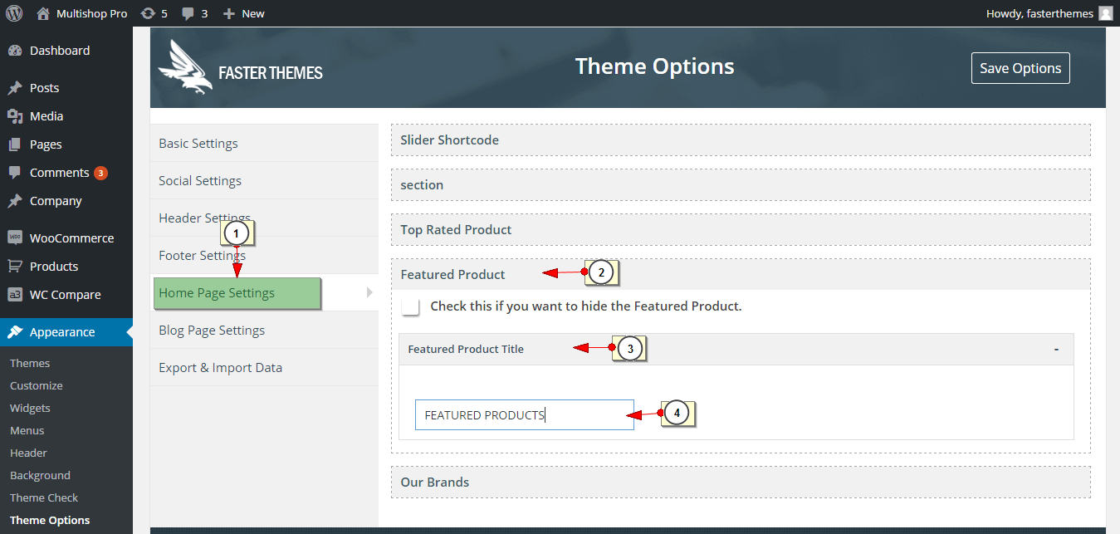
Task: Open Background under Appearance
Action: 40,476
